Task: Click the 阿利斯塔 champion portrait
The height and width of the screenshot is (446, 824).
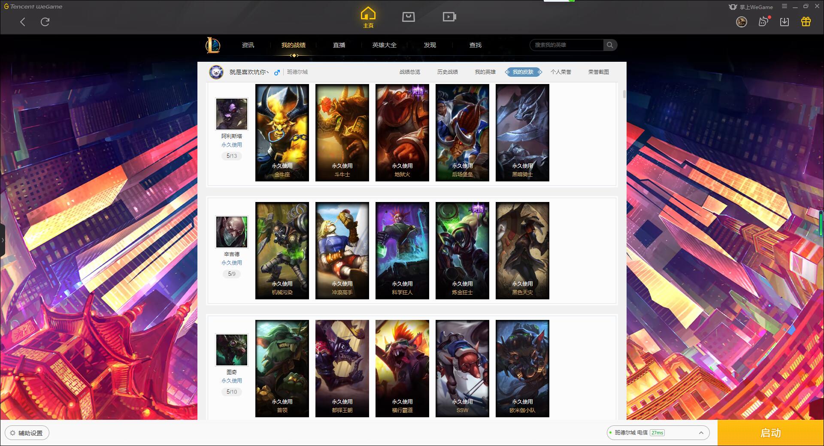Action: coord(232,114)
